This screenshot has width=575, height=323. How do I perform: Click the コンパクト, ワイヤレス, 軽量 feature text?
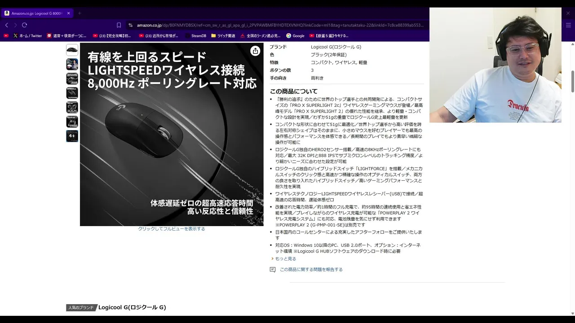[x=339, y=62]
